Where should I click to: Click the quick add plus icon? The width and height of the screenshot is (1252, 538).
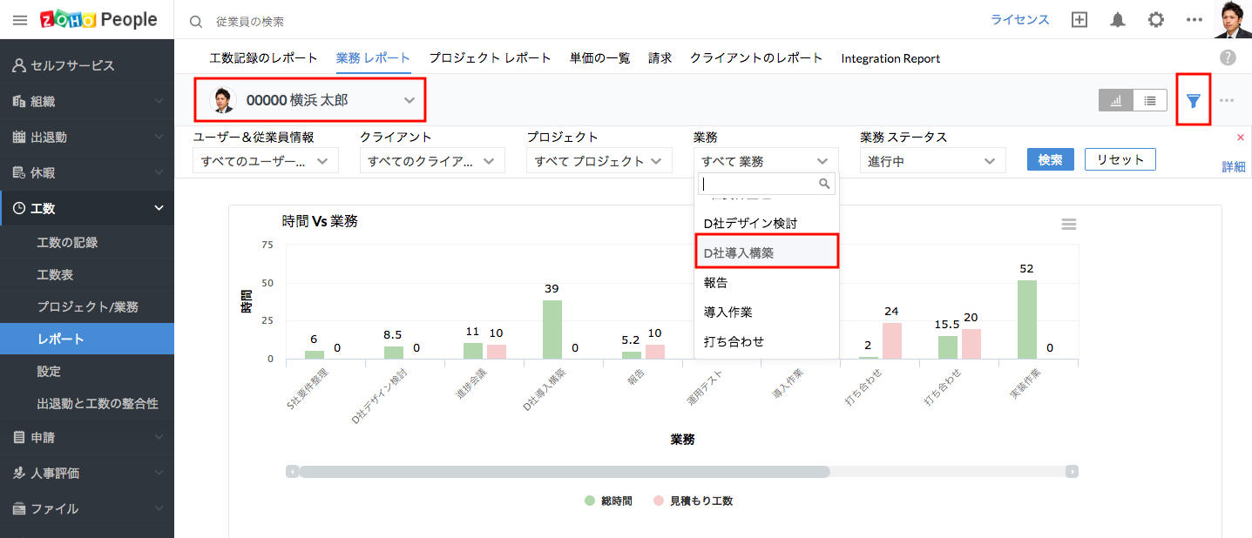[x=1079, y=20]
